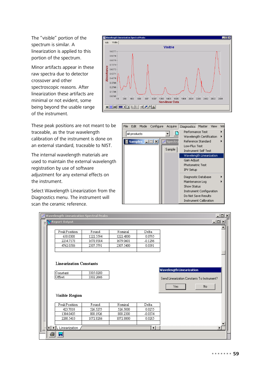The height and width of the screenshot is (373, 264).
Task: Expand the Wavelength Certification submenu arrow
Action: [x=221, y=136]
